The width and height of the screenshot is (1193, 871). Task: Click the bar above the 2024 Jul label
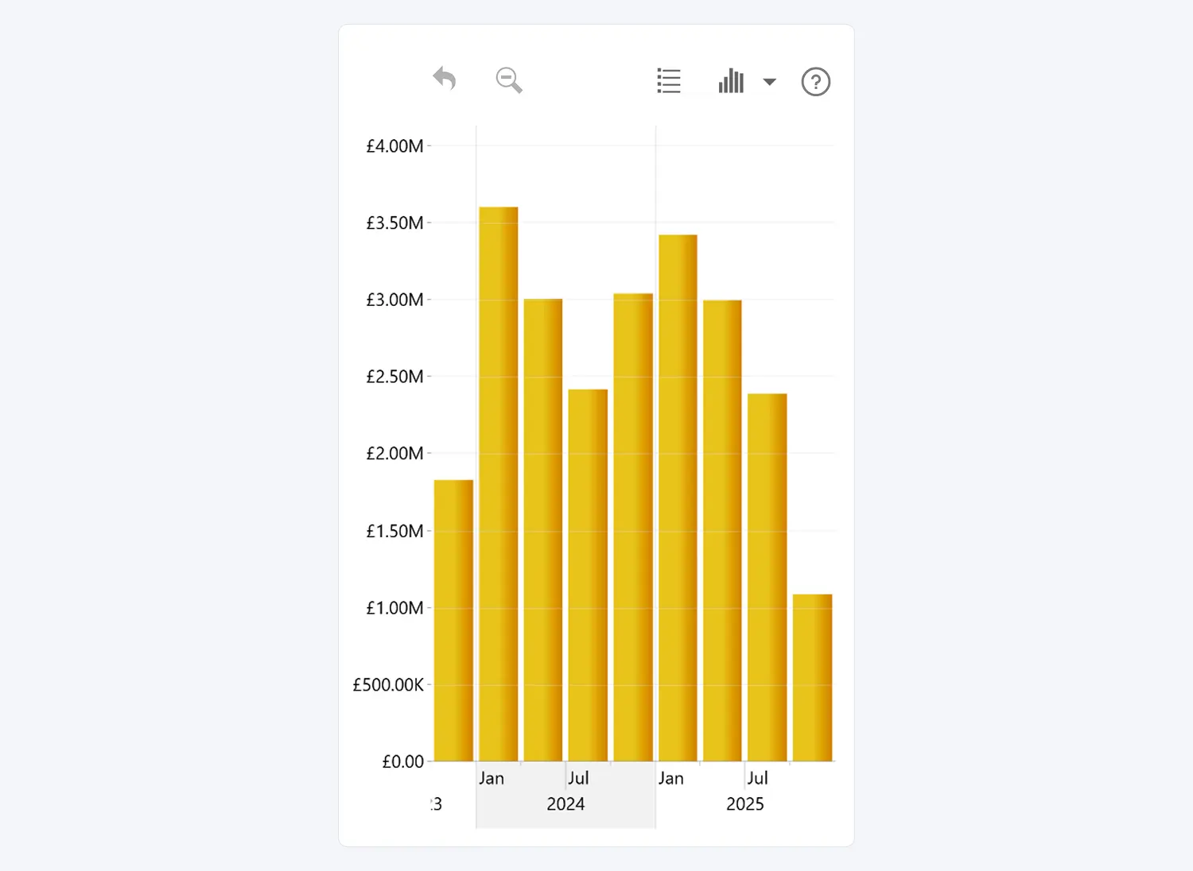coord(588,575)
